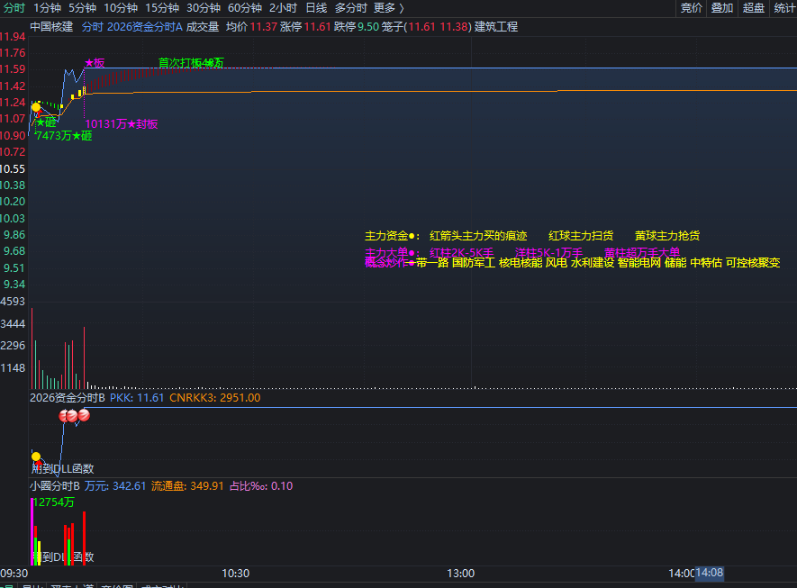Click the 国防军工 concept label
Viewport: 797px width, 588px height.
(x=474, y=263)
